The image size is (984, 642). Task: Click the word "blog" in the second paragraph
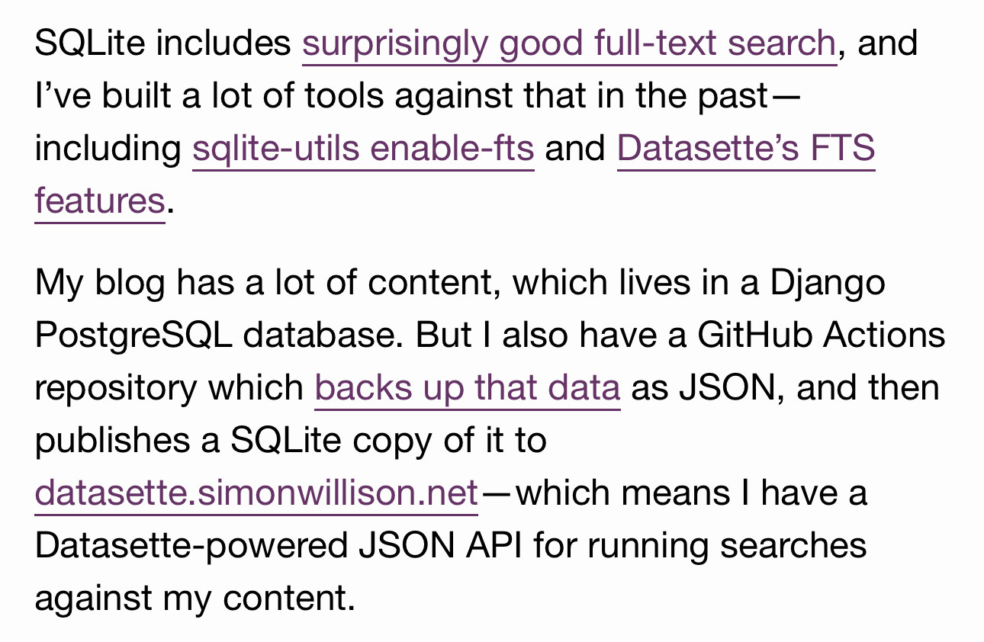tap(130, 283)
